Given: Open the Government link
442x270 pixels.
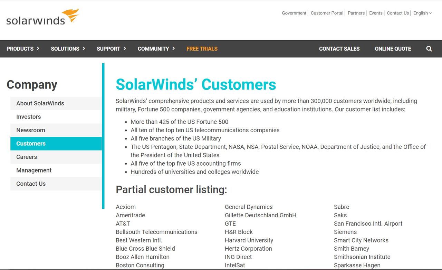Looking at the screenshot, I should coord(294,13).
